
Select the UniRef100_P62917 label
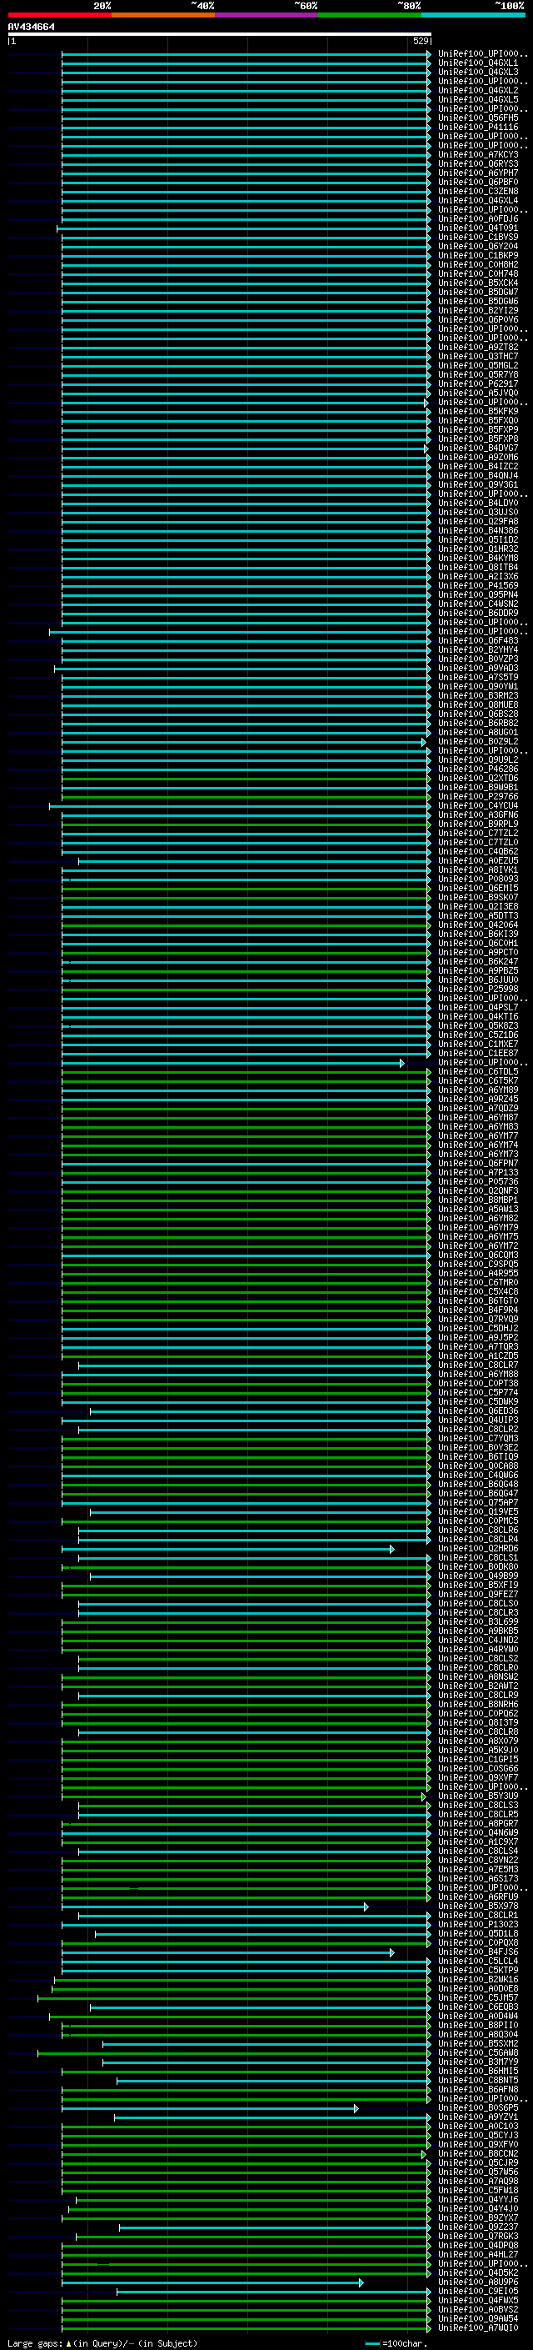click(477, 384)
